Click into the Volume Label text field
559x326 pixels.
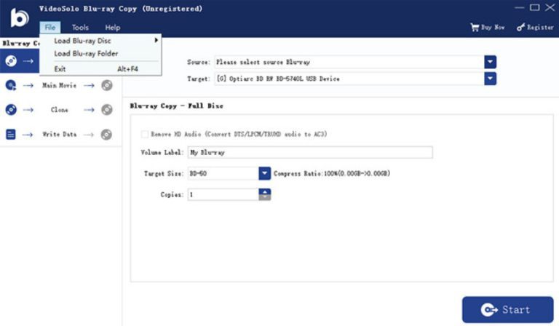[x=309, y=153]
